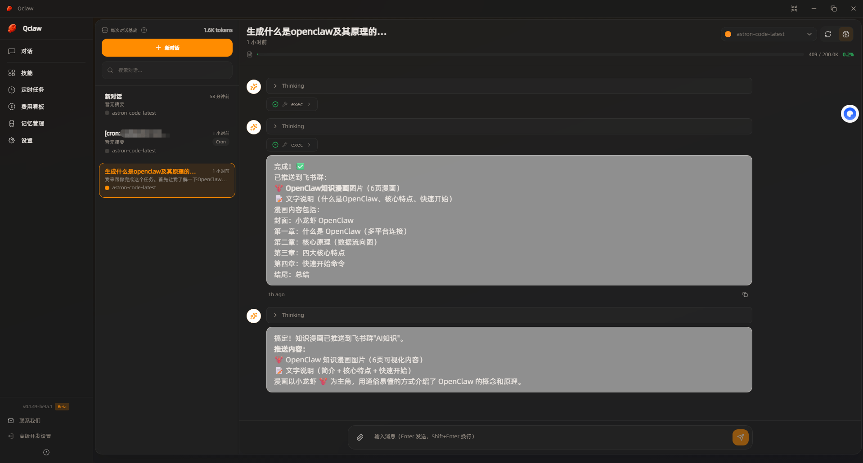Toggle the globe button in top right
This screenshot has height=463, width=863.
[845, 34]
